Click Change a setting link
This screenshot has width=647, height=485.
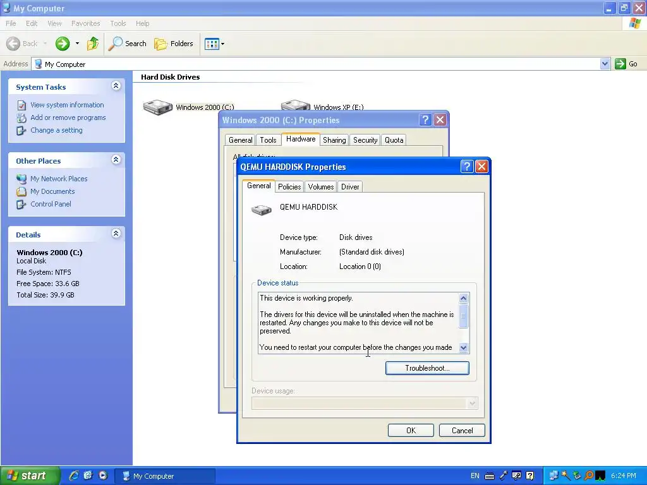pos(56,130)
